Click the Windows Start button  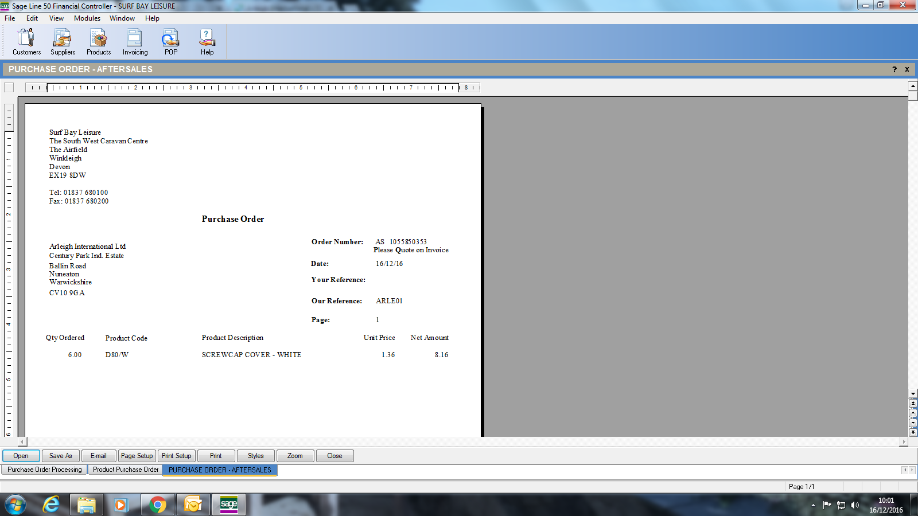click(x=15, y=505)
